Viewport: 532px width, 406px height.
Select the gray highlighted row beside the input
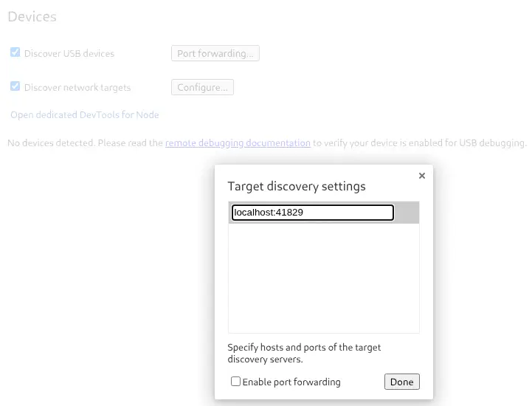coord(407,213)
